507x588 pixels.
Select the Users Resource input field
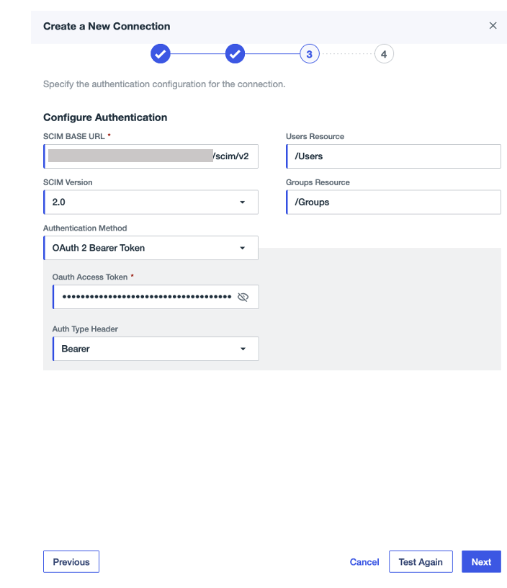pos(392,156)
